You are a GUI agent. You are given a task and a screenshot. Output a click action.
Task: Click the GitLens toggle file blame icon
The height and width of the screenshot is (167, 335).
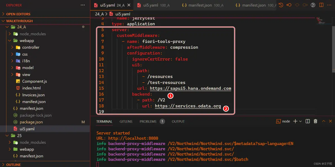click(297, 5)
